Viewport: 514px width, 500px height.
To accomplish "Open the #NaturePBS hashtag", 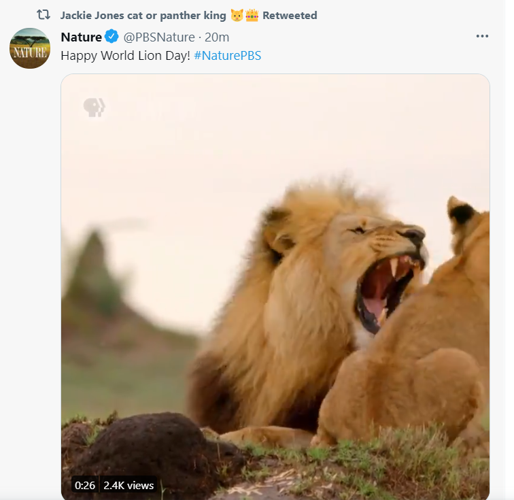I will pyautogui.click(x=227, y=55).
